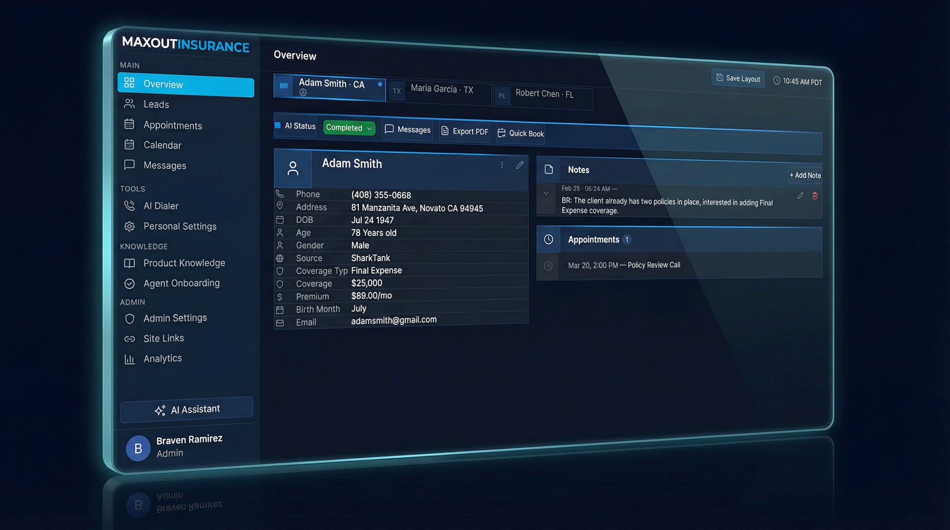Image resolution: width=950 pixels, height=530 pixels.
Task: Collapse the Feb 25 note chevron
Action: click(x=546, y=194)
